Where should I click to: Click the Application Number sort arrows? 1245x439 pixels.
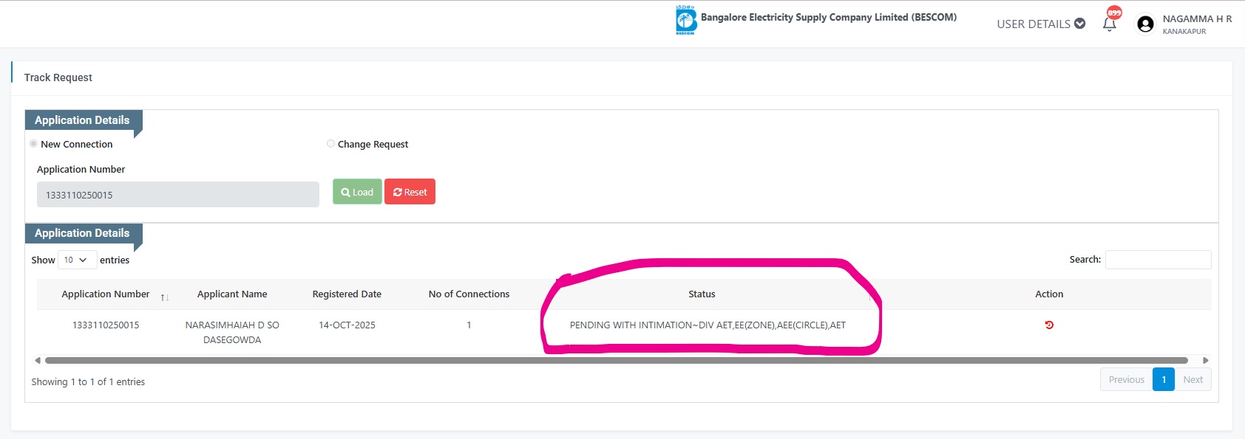coord(164,297)
